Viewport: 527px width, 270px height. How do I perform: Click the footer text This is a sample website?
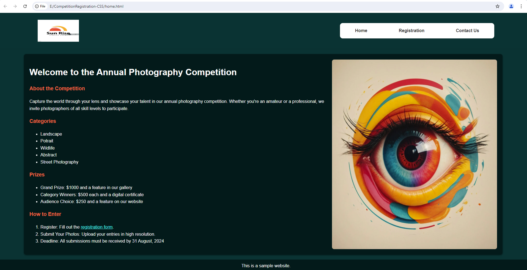tap(265, 266)
